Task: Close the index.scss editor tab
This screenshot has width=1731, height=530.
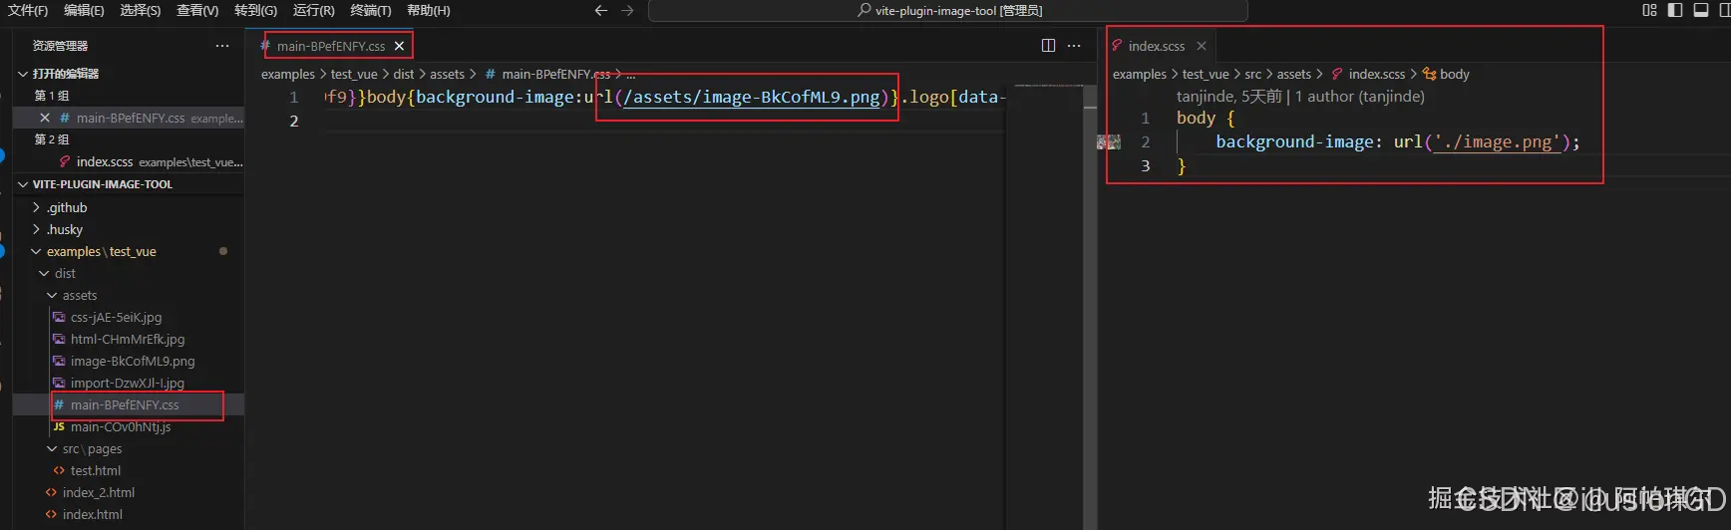Action: tap(1202, 46)
